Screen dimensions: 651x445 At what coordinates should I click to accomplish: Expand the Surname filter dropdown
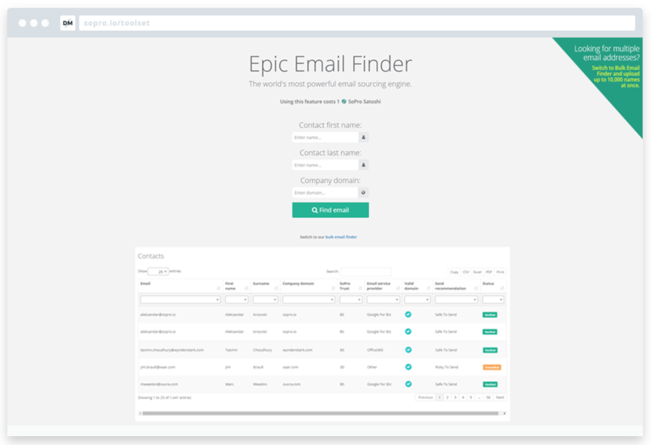click(x=265, y=300)
